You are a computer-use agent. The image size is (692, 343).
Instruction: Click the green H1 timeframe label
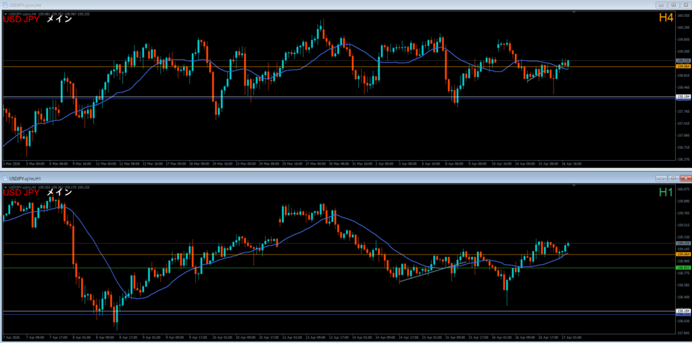point(666,192)
